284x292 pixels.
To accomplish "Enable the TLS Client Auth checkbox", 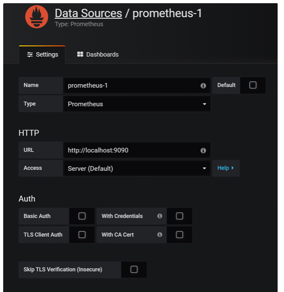I will coord(82,234).
